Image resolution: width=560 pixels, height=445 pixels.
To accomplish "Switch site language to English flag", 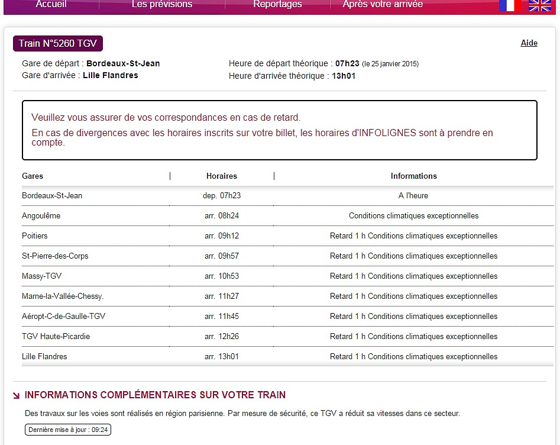I will (540, 5).
